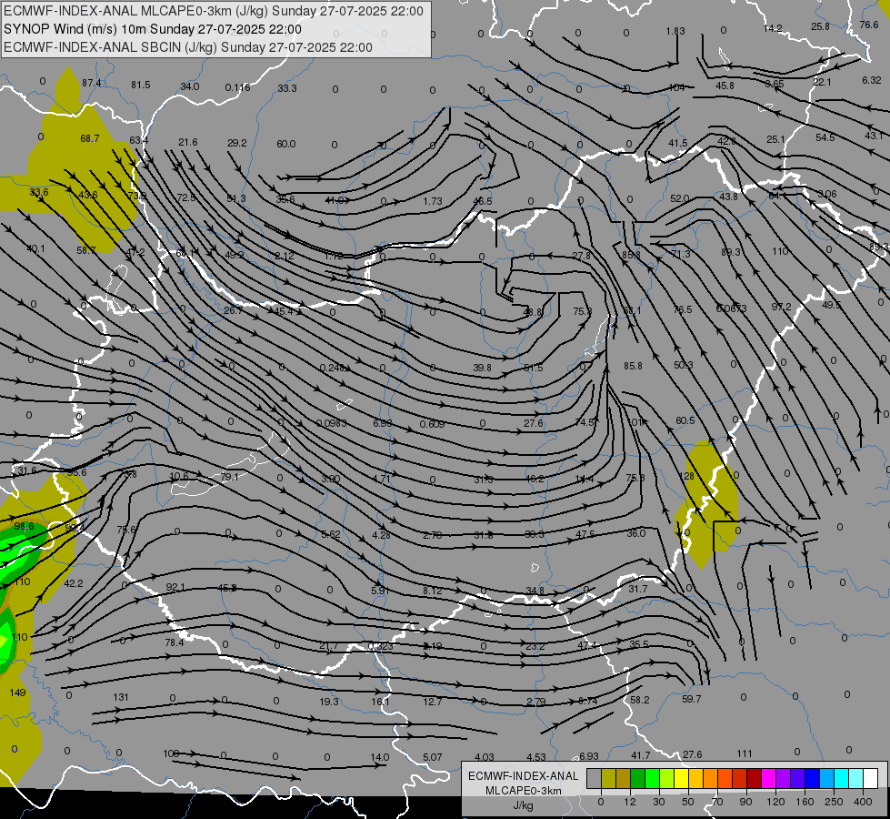Click the legend tick label '30'

tap(659, 802)
